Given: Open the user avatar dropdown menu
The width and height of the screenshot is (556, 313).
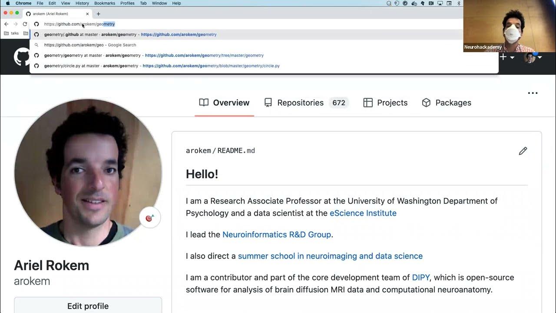Looking at the screenshot, I should coord(533,57).
